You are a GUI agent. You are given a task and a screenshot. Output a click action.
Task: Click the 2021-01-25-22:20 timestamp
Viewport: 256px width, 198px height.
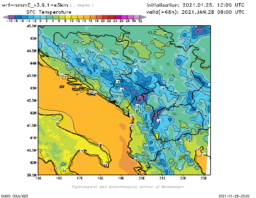click(235, 196)
